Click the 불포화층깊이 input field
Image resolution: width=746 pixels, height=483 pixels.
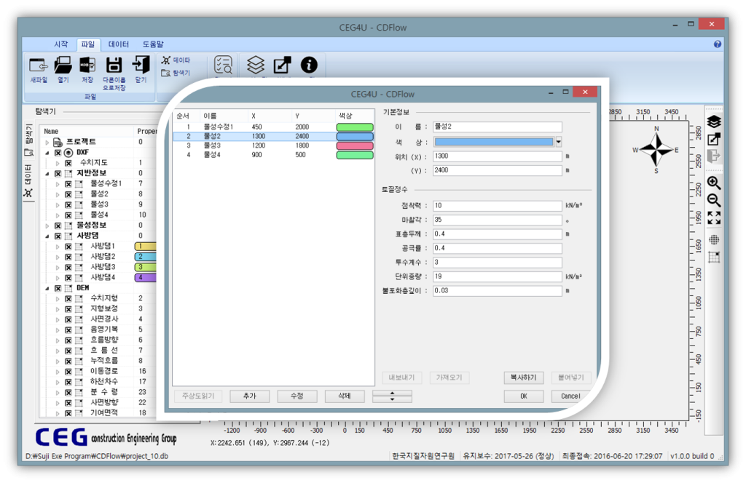(497, 291)
